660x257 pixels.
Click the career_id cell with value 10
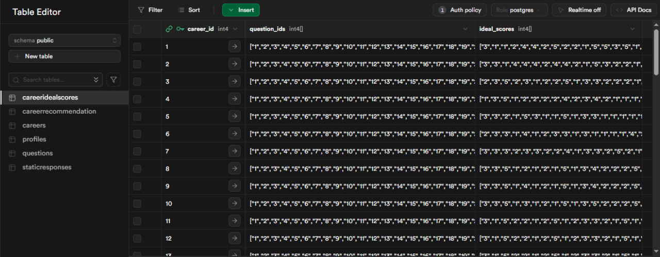coord(203,204)
